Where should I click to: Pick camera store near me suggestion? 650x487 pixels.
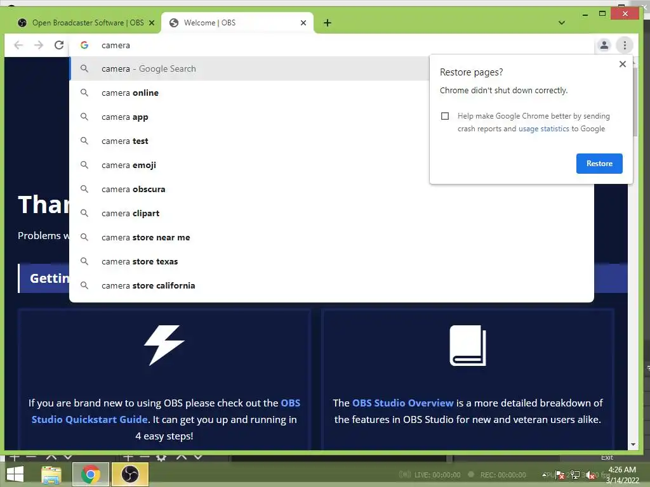[331, 237]
